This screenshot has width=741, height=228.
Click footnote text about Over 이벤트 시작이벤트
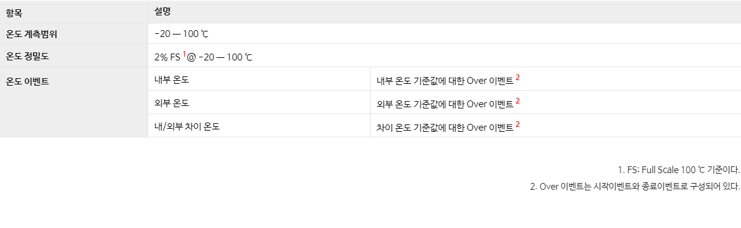click(x=635, y=186)
